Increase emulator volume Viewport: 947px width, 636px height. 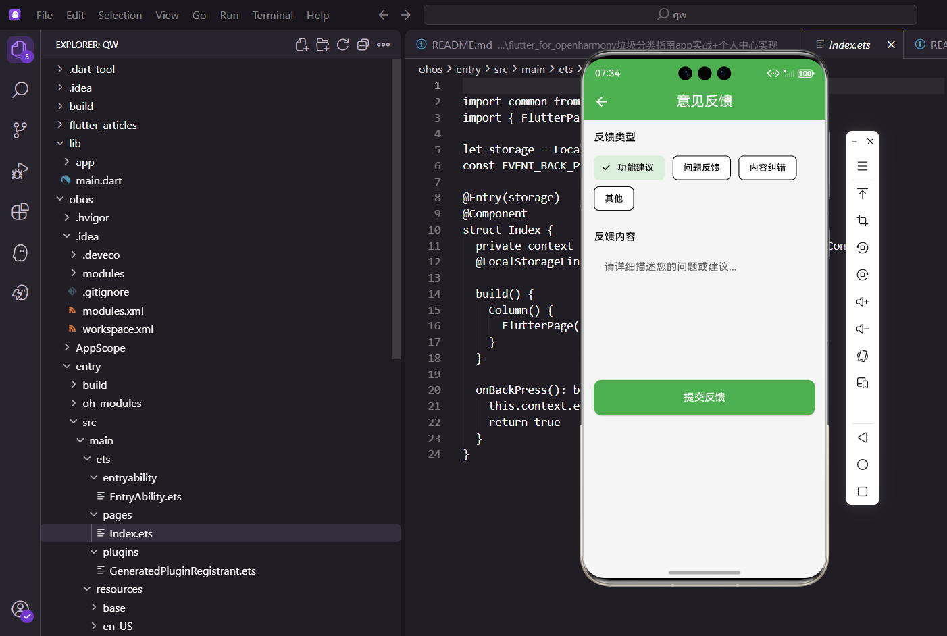click(863, 302)
